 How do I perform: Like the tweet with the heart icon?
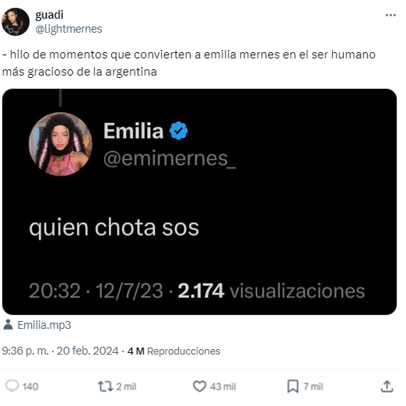199,387
